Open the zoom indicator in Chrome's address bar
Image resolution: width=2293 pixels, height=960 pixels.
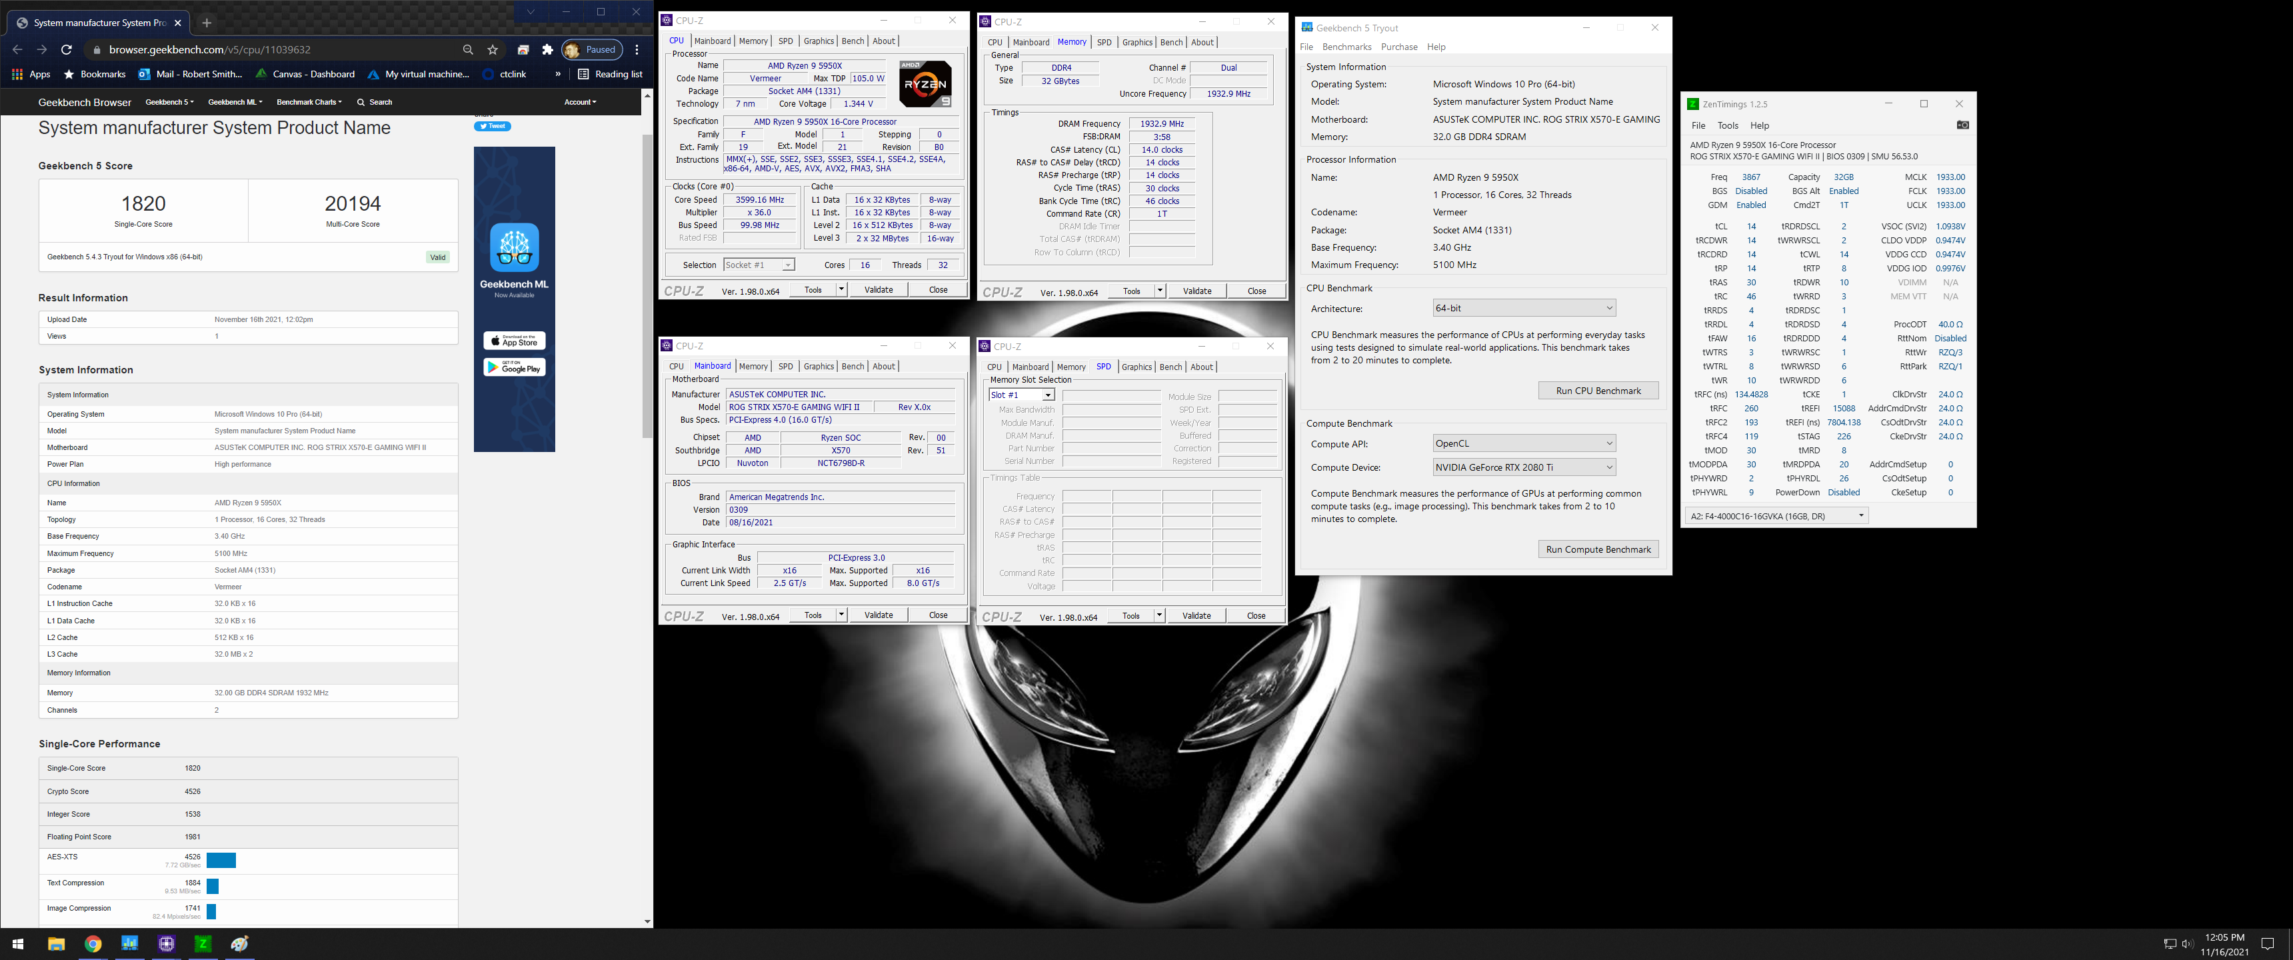click(467, 50)
